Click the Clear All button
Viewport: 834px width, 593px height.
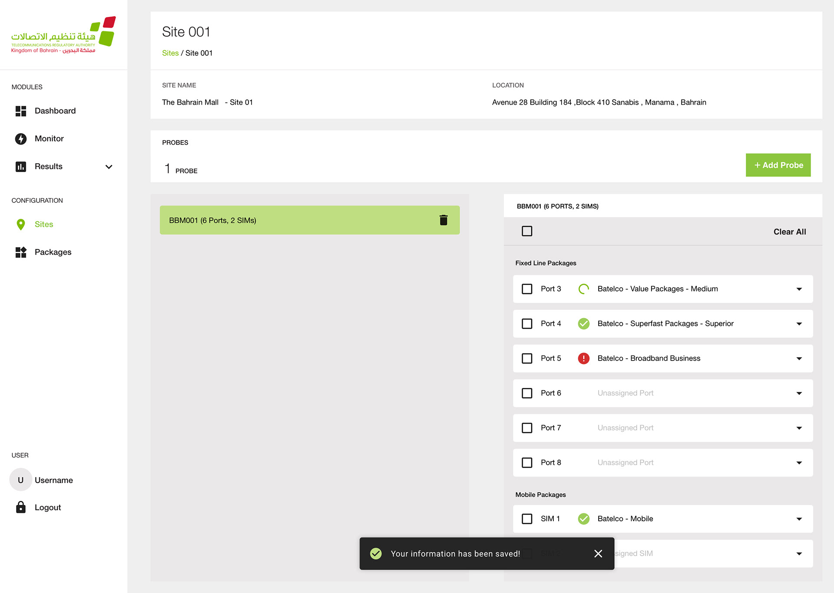789,232
